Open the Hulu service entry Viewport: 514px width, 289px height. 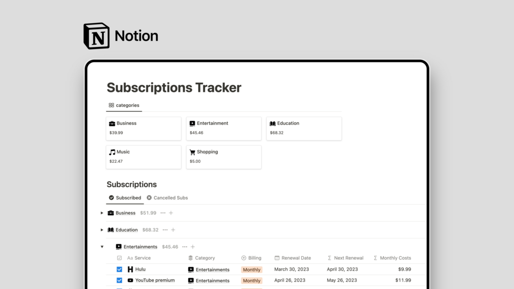tap(140, 269)
